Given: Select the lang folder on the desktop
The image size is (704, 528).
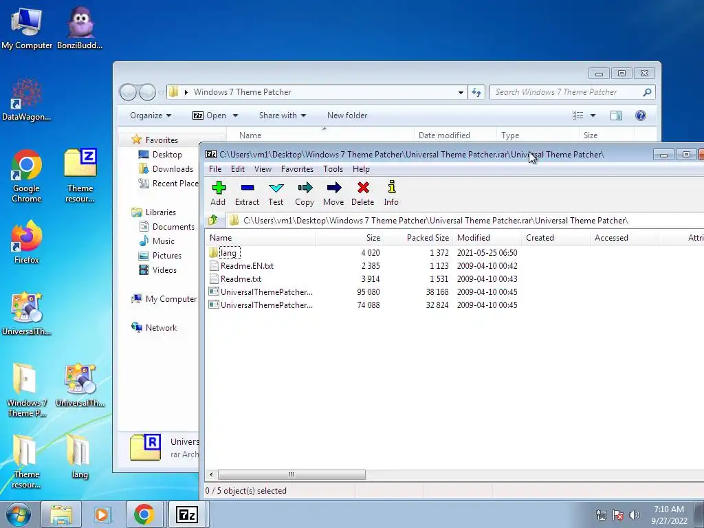Looking at the screenshot, I should [x=80, y=456].
